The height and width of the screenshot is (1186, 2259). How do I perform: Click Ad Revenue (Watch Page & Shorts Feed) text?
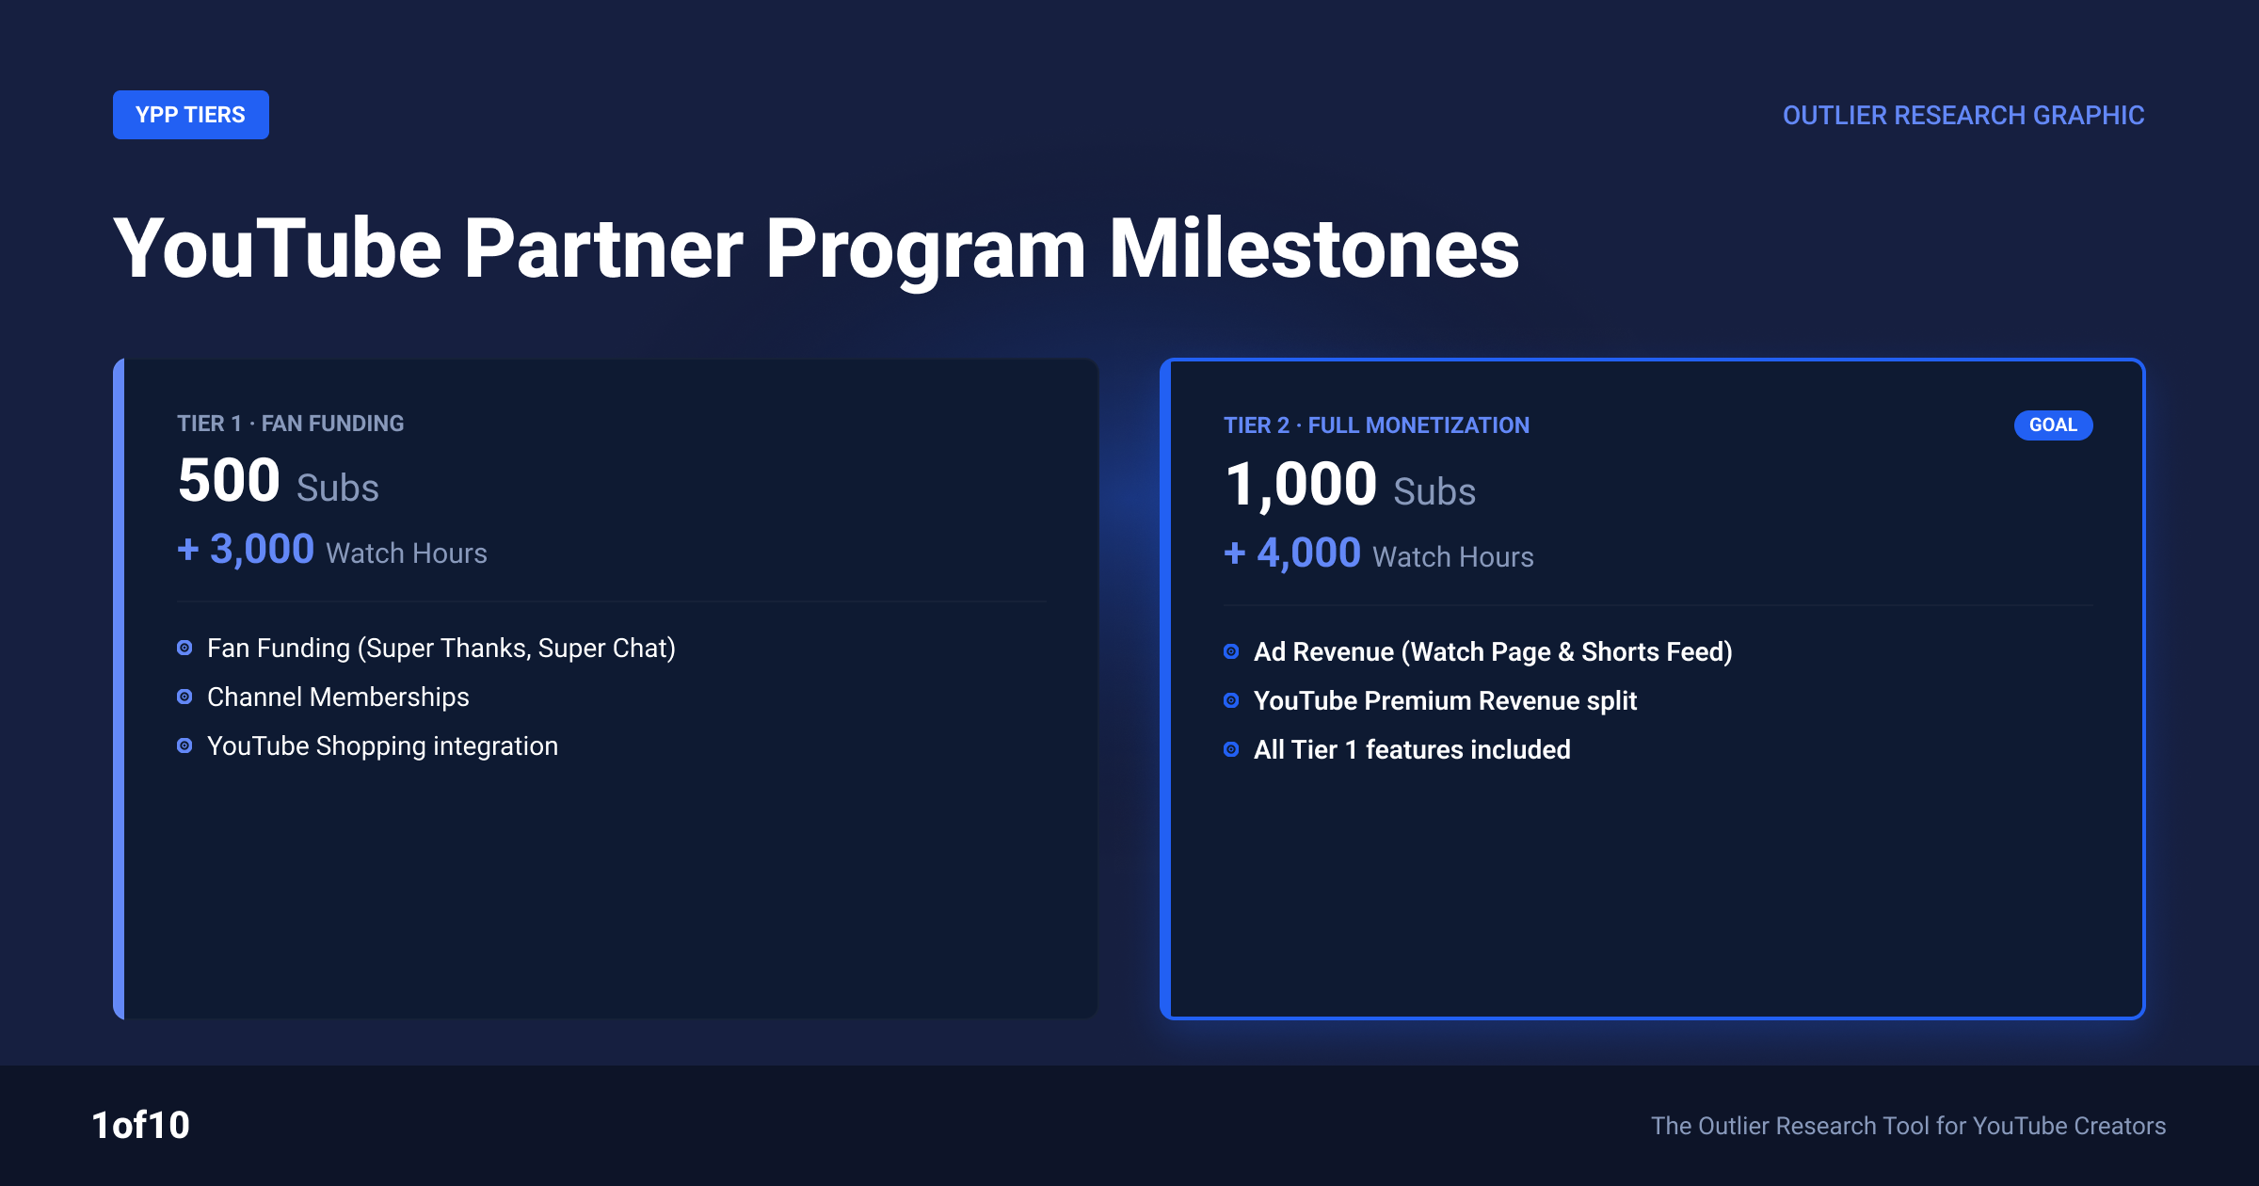tap(1493, 652)
